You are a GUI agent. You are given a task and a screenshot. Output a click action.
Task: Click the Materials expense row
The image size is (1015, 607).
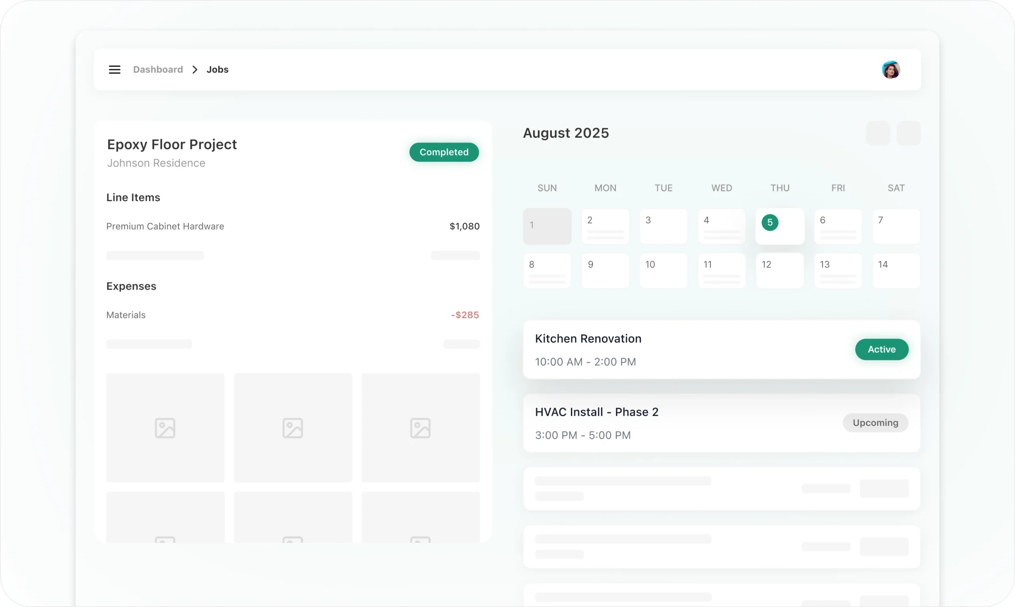coord(126,315)
